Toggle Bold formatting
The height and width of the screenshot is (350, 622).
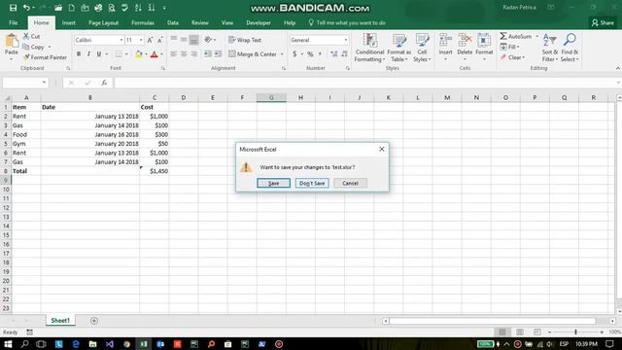[x=79, y=54]
